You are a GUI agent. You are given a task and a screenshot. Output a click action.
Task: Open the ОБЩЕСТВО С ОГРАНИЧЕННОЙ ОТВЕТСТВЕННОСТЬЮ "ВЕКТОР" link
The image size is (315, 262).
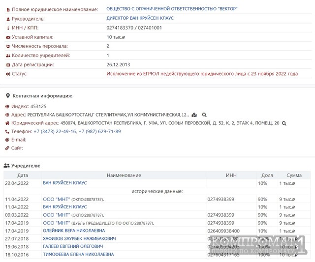[x=172, y=9]
